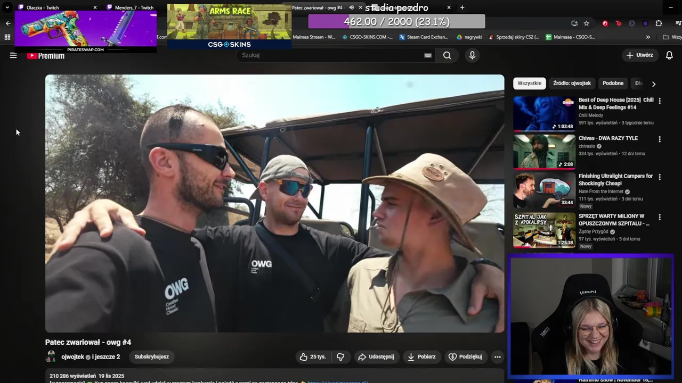Click the video title Patec zwariował - owg #4
This screenshot has height=383, width=682.
(88, 343)
